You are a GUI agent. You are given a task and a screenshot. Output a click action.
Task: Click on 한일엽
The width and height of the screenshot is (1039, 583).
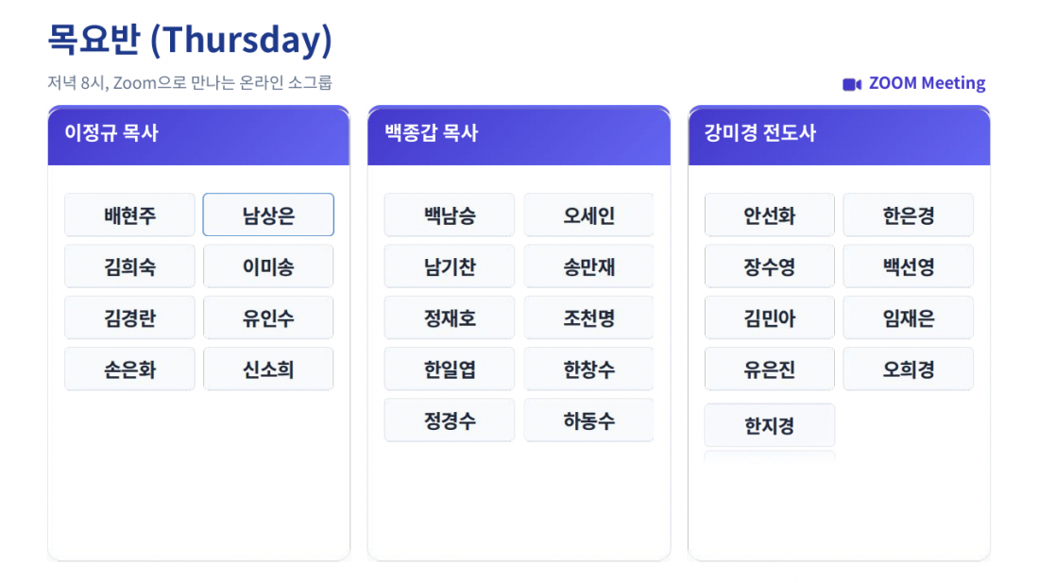pos(450,369)
